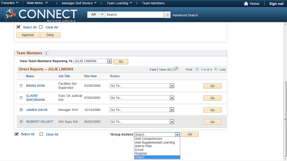
Task: Toggle the BRIAN WISE checkbox
Action: click(x=21, y=85)
